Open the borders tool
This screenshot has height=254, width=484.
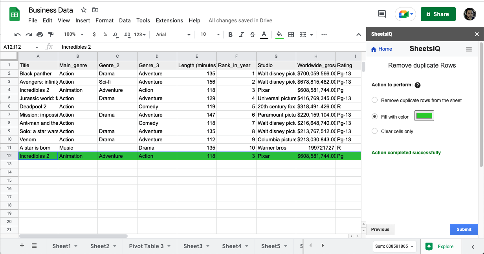click(291, 35)
